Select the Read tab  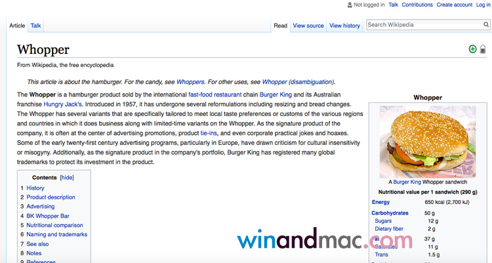pos(280,26)
